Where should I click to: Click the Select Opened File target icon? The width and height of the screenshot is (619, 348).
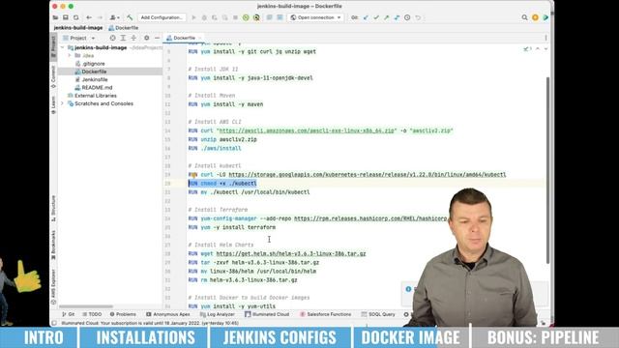pos(112,38)
